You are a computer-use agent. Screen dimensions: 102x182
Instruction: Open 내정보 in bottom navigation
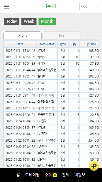(80, 175)
